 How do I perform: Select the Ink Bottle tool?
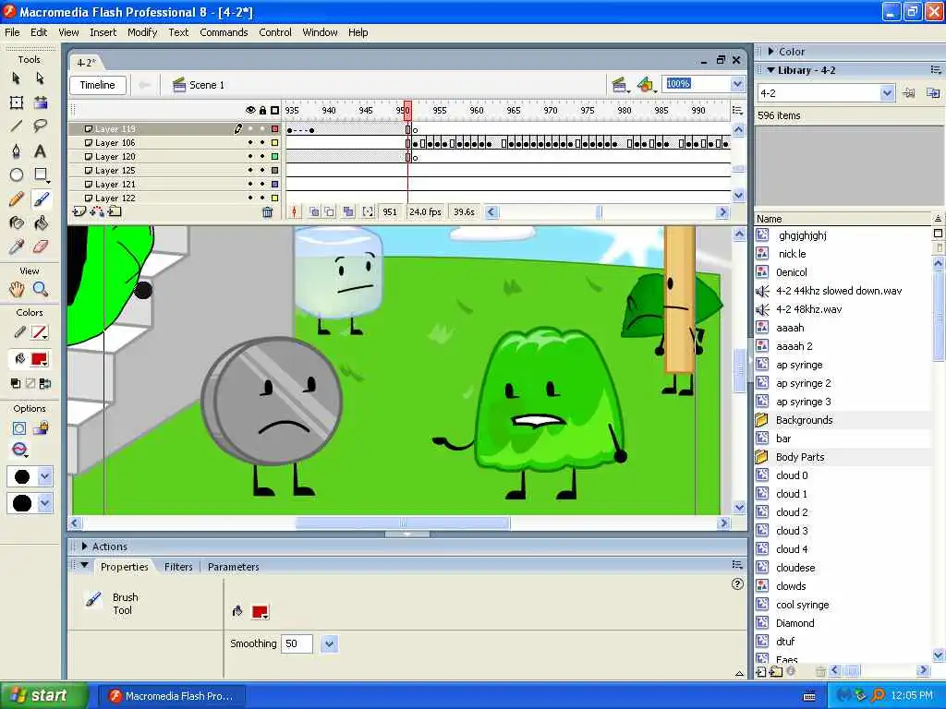(17, 223)
